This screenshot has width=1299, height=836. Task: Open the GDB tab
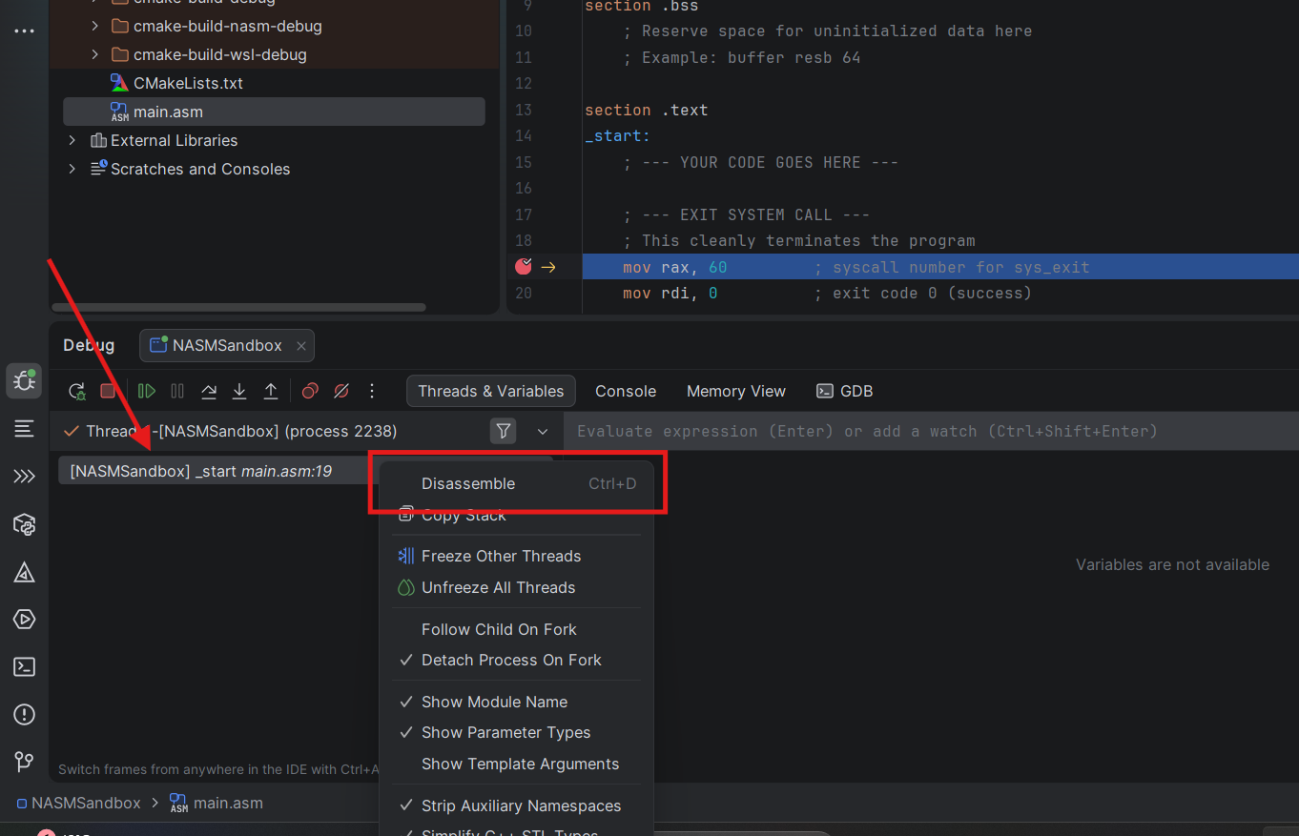845,391
